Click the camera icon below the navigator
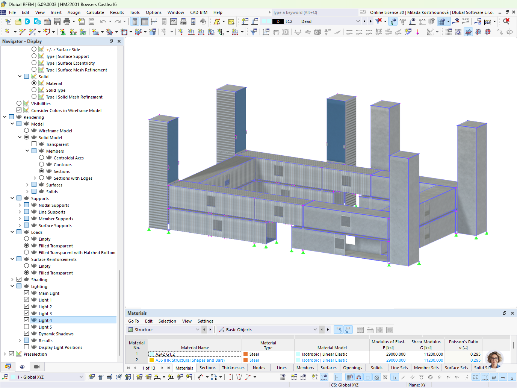The width and height of the screenshot is (517, 388). tap(36, 367)
